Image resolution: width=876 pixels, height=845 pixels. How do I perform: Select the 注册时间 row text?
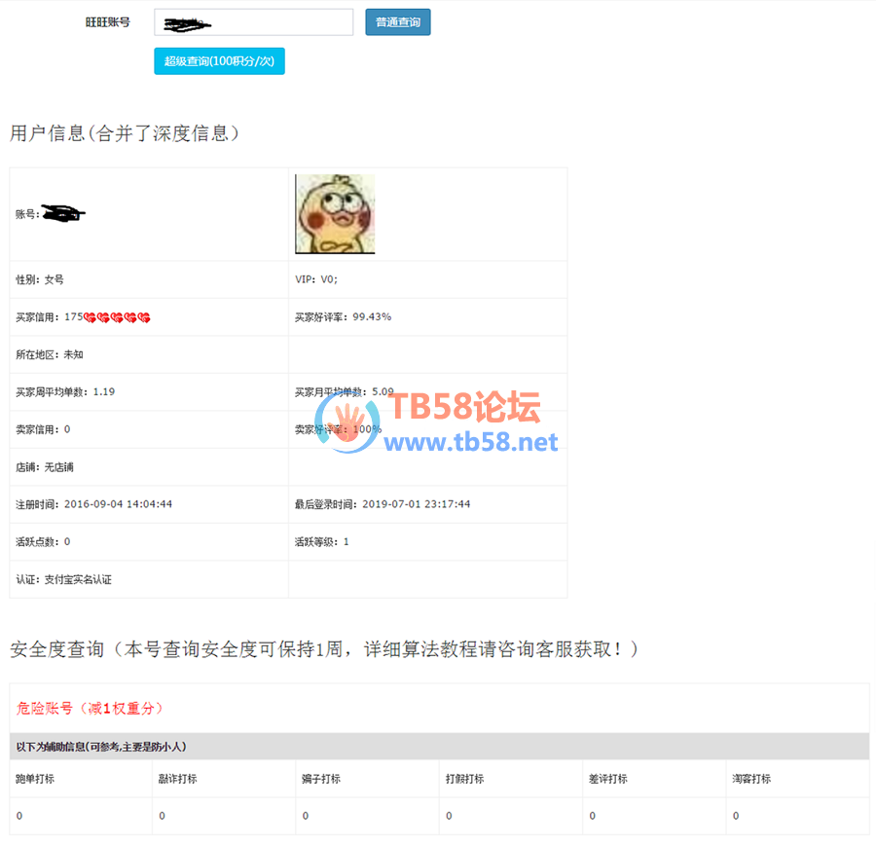[x=94, y=504]
